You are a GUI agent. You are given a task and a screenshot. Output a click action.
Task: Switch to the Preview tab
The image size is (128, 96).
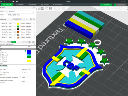[x=20, y=5]
